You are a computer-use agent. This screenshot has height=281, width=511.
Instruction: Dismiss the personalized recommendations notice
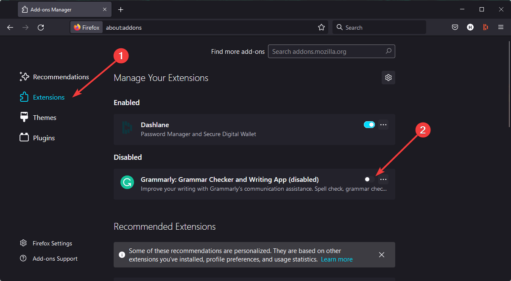pyautogui.click(x=382, y=255)
